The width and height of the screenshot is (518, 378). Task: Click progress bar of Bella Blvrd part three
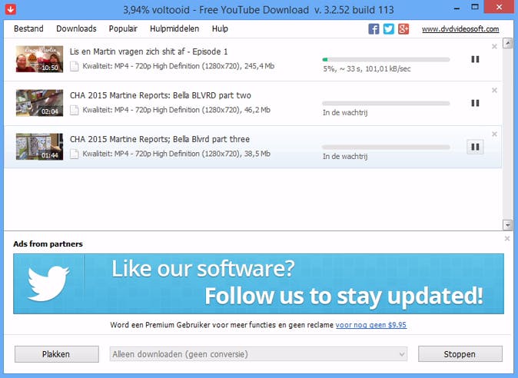386,148
